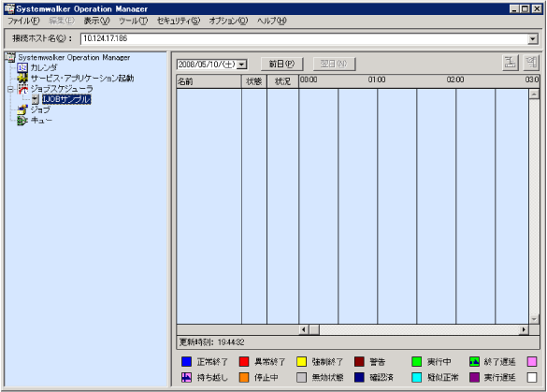The image size is (547, 392).
Task: Click the horizontal timeline scrollbar thumb
Action: tap(314, 329)
